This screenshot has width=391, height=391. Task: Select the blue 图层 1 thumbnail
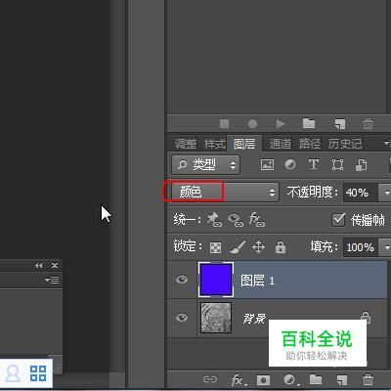[x=216, y=280]
